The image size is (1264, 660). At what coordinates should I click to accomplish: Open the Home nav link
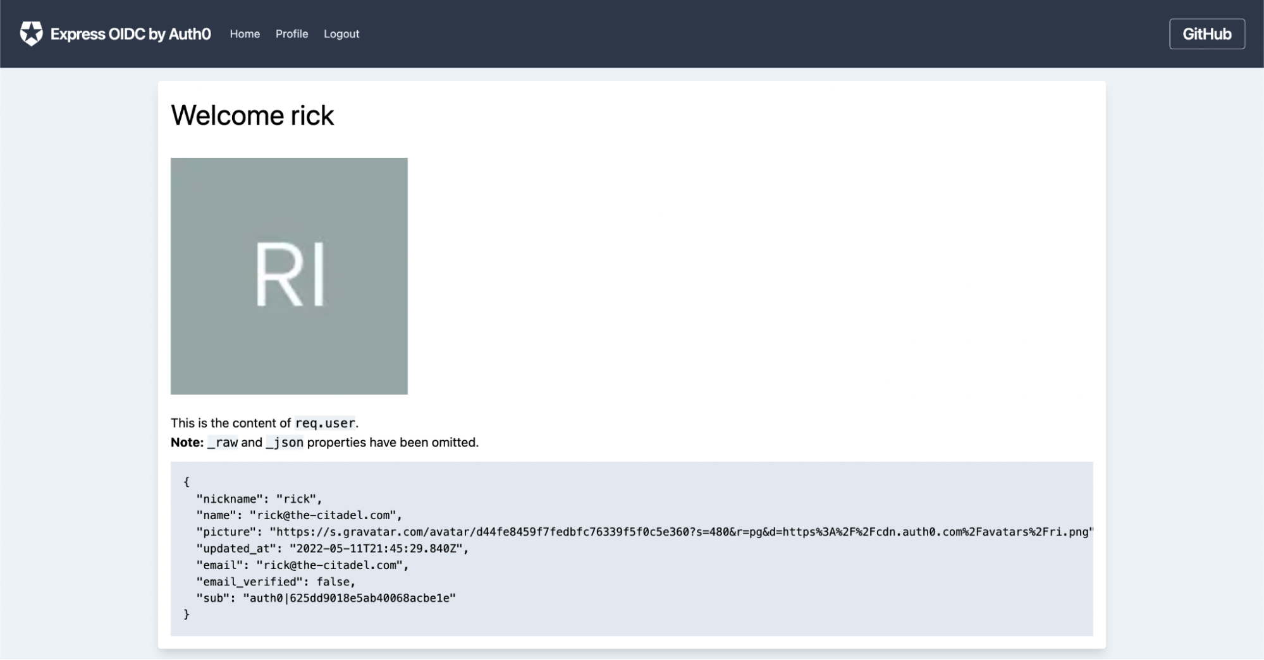point(245,34)
